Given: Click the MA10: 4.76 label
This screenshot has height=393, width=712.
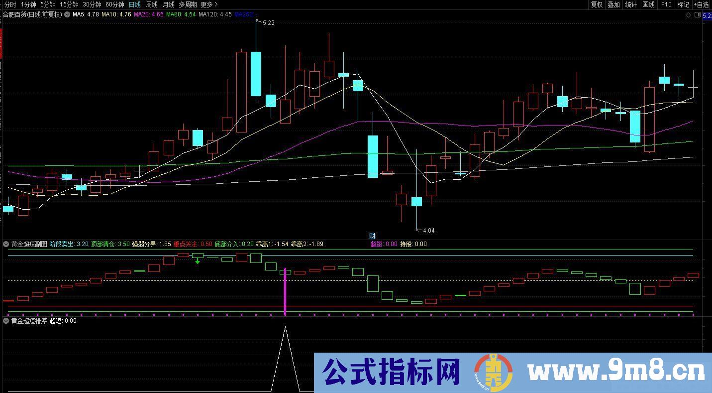Looking at the screenshot, I should tap(116, 14).
